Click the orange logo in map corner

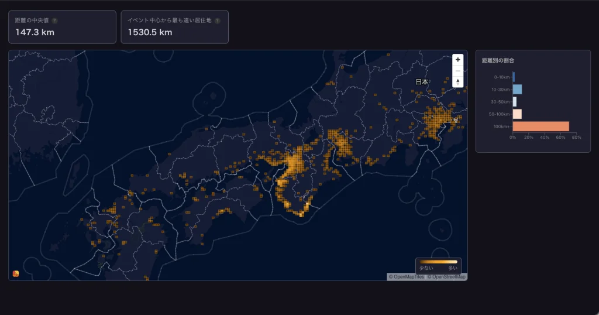click(16, 273)
